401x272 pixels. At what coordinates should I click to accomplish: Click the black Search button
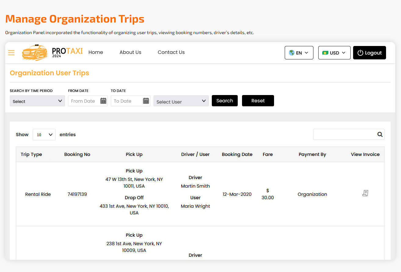pos(225,101)
